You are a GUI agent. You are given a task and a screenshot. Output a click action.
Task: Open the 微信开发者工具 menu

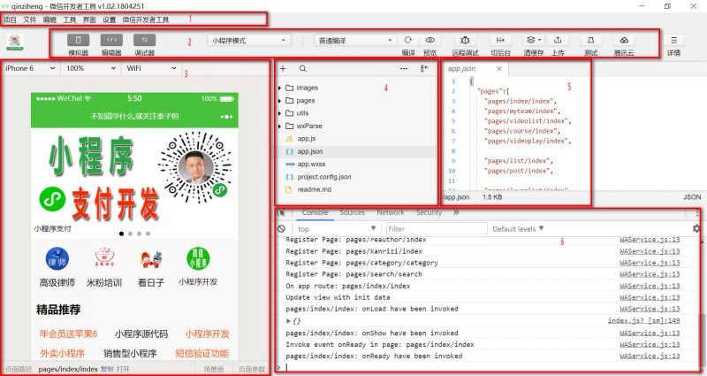(146, 19)
